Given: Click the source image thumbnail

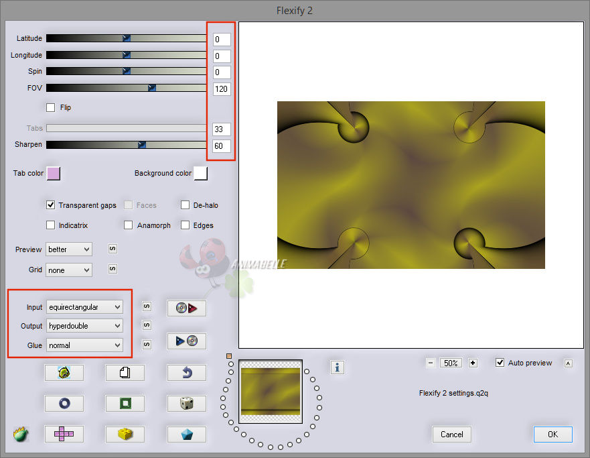Looking at the screenshot, I should point(271,392).
